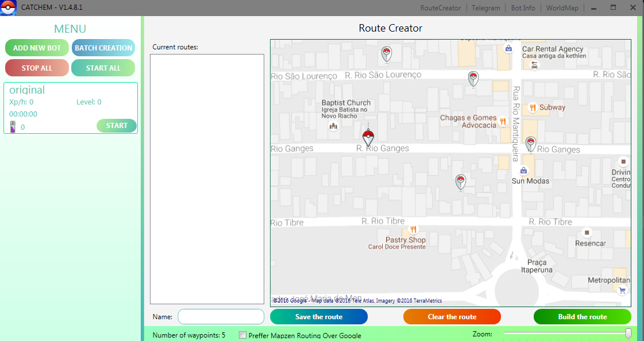Image resolution: width=644 pixels, height=341 pixels.
Task: Click inside the Current routes list box
Action: pyautogui.click(x=207, y=179)
